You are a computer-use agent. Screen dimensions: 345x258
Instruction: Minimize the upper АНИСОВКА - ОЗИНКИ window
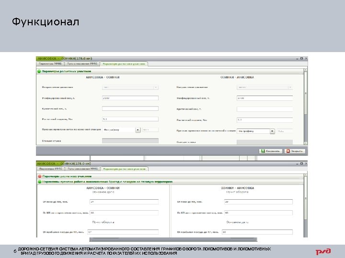coord(297,59)
